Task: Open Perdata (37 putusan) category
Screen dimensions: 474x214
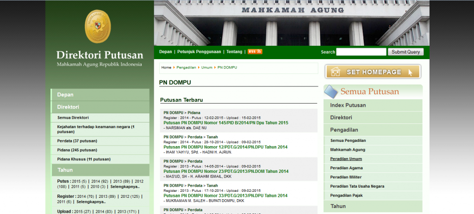Action: click(77, 141)
